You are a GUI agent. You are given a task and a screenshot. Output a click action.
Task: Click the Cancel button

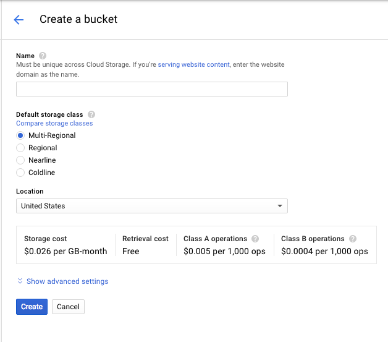(x=68, y=307)
